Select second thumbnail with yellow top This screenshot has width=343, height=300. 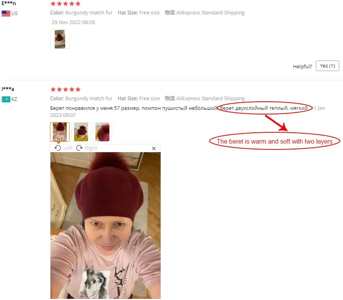81,132
